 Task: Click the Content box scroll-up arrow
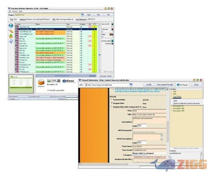click(x=201, y=153)
